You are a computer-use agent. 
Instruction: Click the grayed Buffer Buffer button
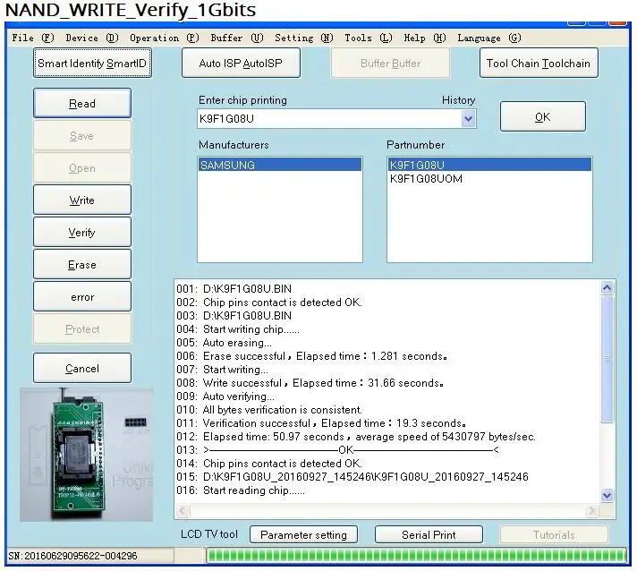(390, 63)
